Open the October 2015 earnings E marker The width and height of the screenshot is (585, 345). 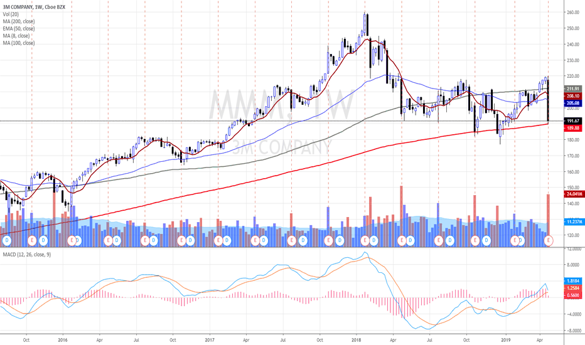pos(32,241)
